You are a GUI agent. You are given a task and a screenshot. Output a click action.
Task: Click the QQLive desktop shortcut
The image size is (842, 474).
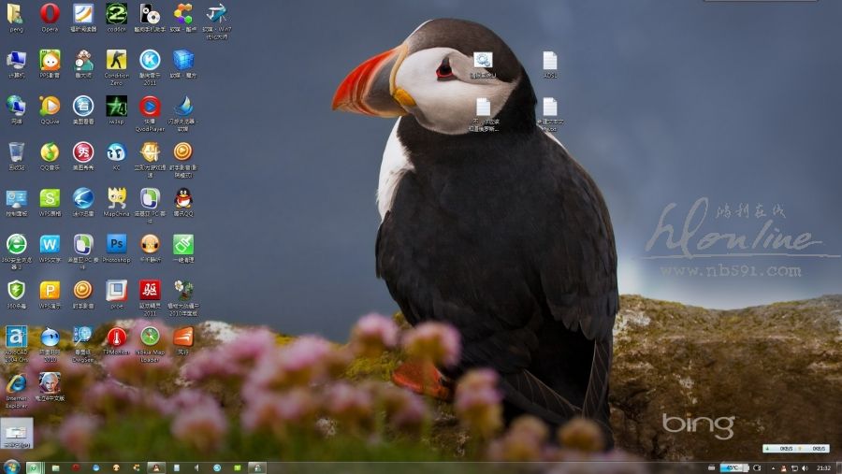50,107
